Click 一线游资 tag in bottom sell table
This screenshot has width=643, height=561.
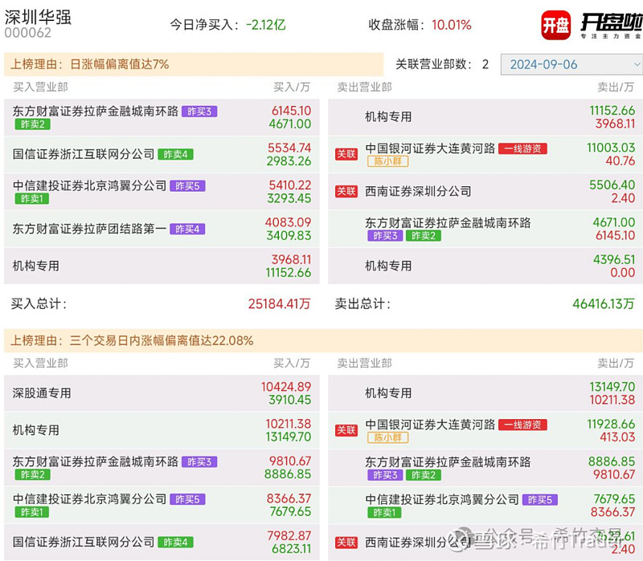click(523, 425)
